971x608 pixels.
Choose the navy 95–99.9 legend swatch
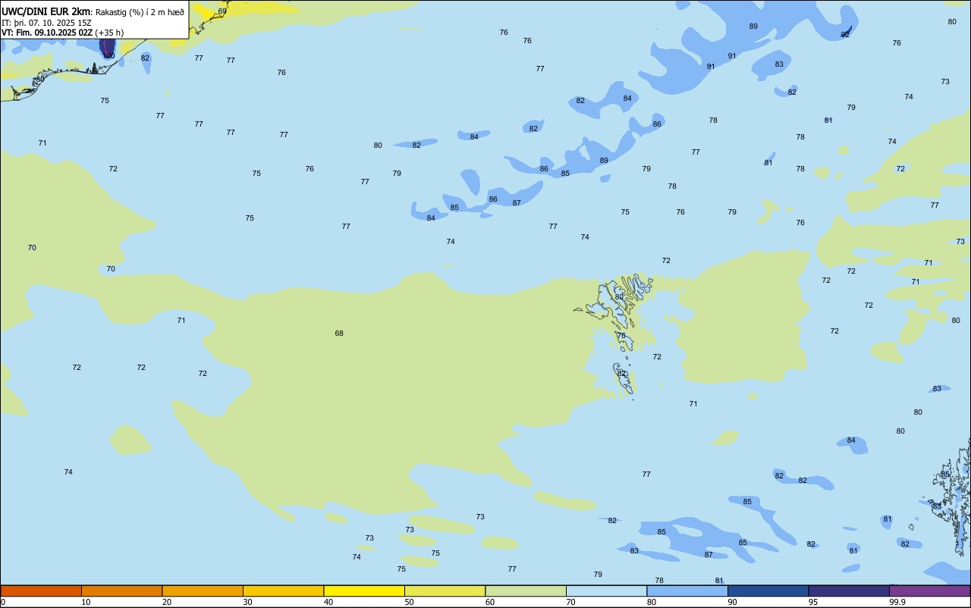pyautogui.click(x=849, y=591)
